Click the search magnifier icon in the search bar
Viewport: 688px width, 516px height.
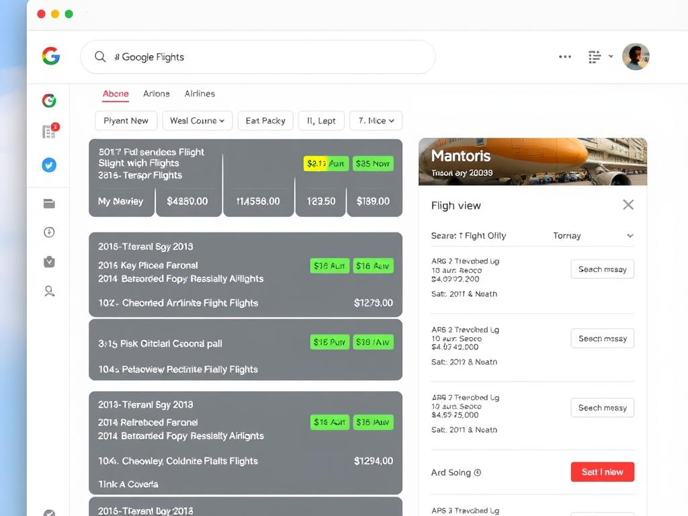[x=99, y=56]
